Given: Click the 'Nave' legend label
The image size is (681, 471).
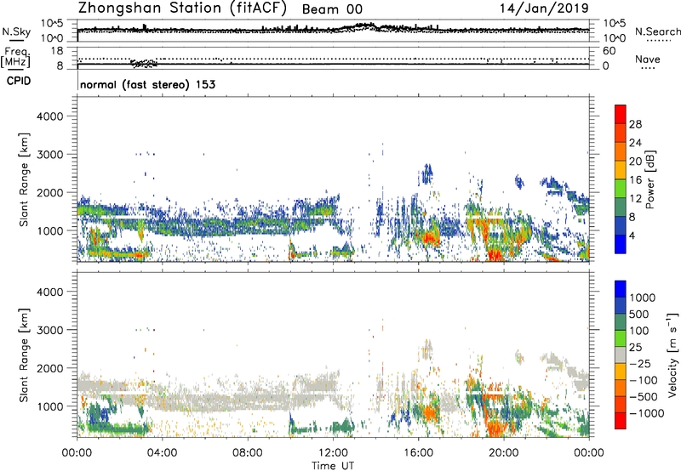Looking at the screenshot, I should pos(648,59).
